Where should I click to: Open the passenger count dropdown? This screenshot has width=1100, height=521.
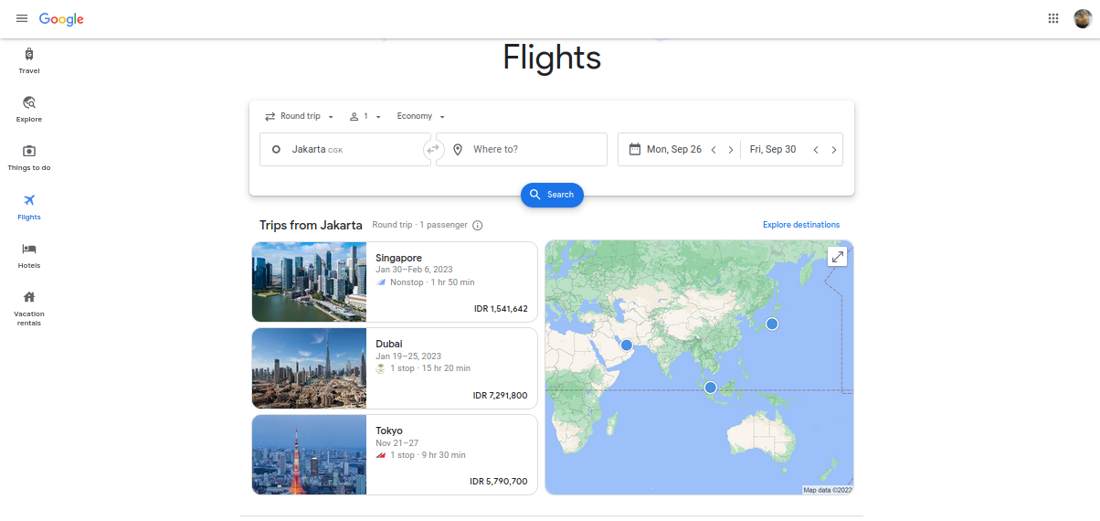365,116
